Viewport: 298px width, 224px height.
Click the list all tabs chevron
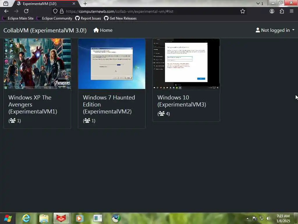tap(258, 3)
